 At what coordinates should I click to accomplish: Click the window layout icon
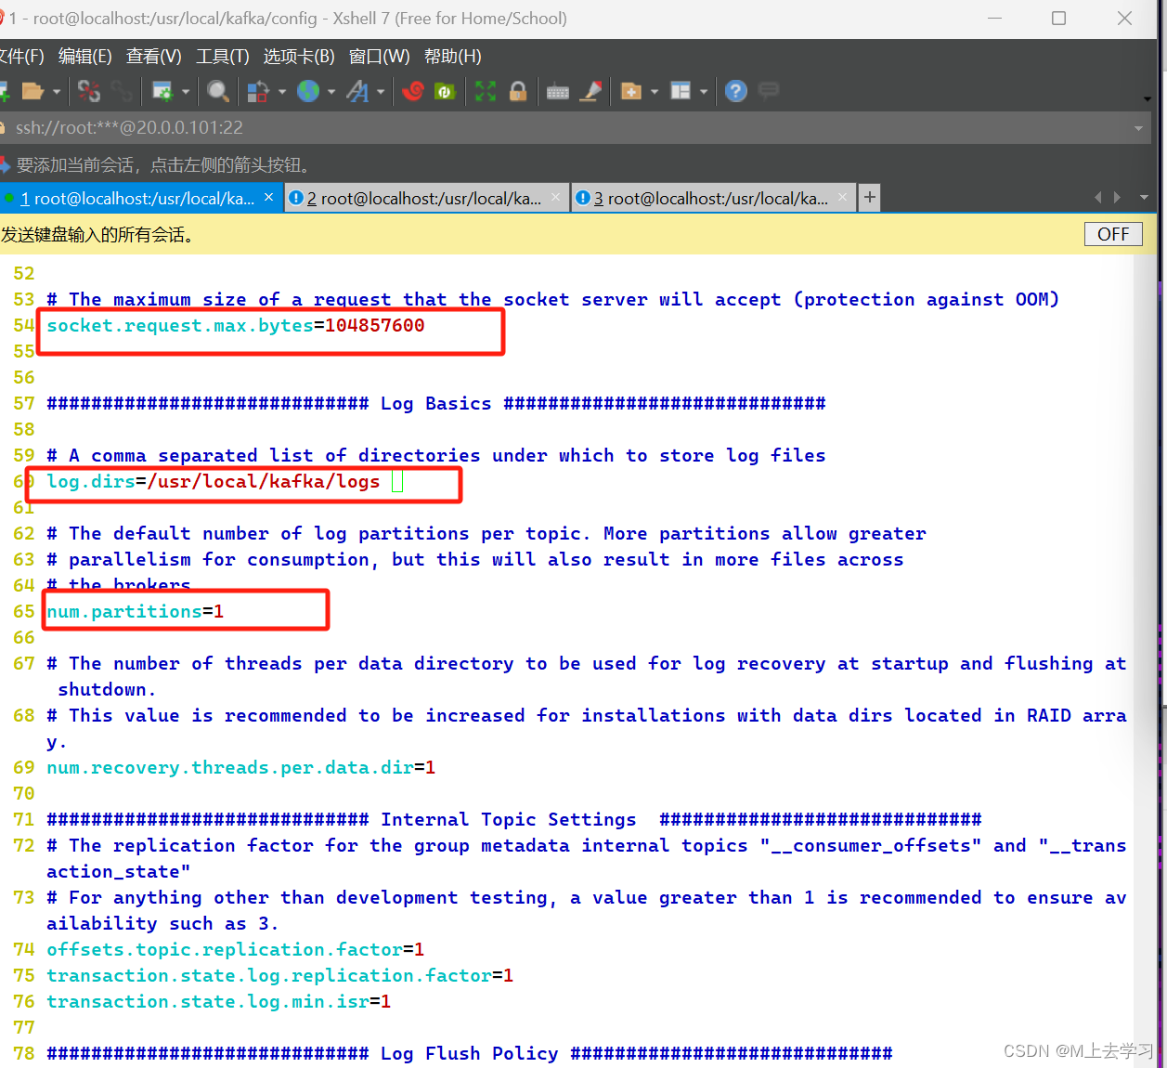coord(681,91)
